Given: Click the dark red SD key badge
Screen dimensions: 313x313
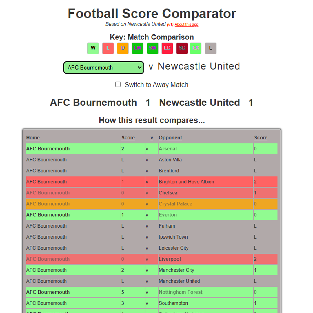Looking at the screenshot, I should pos(182,48).
